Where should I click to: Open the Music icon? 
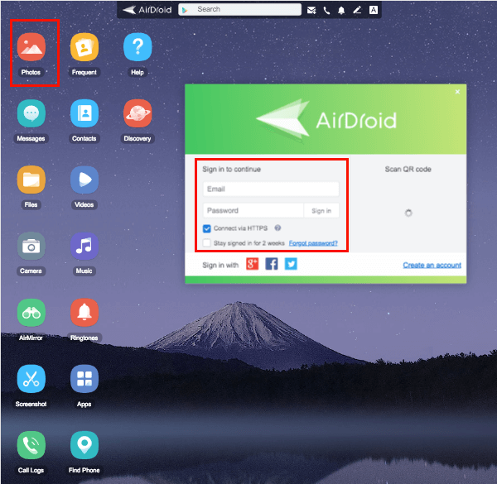[84, 246]
